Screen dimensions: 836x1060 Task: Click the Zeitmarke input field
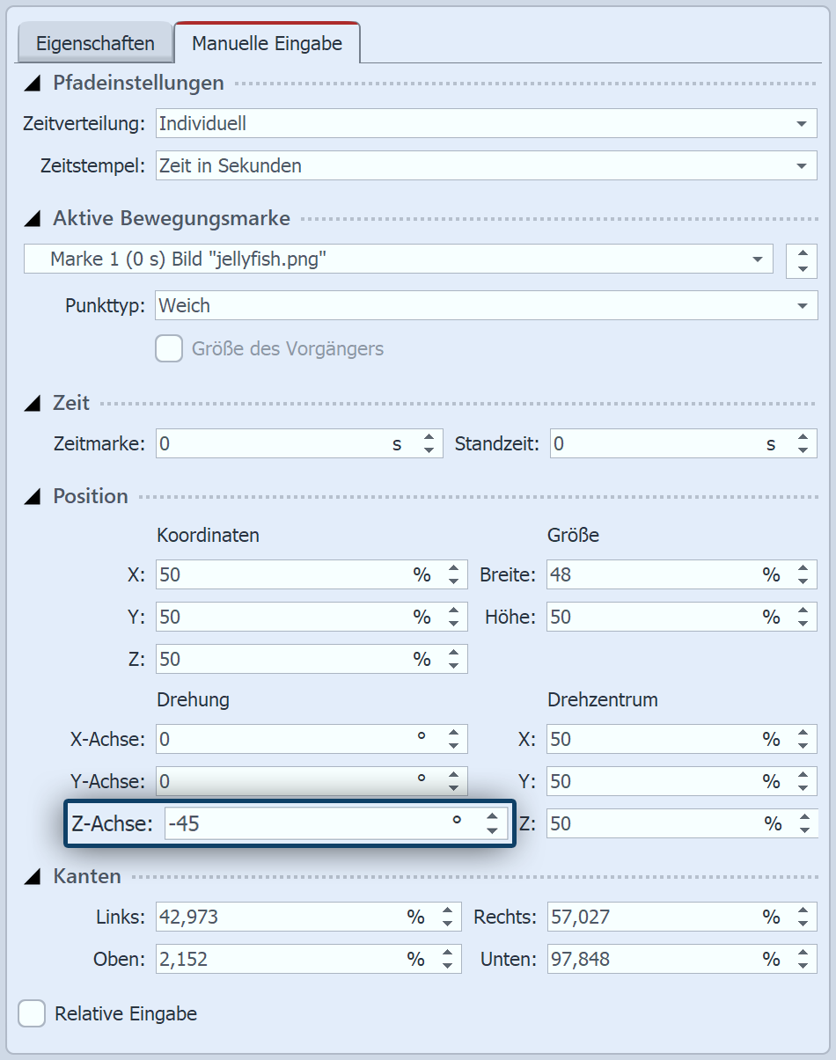pyautogui.click(x=273, y=444)
